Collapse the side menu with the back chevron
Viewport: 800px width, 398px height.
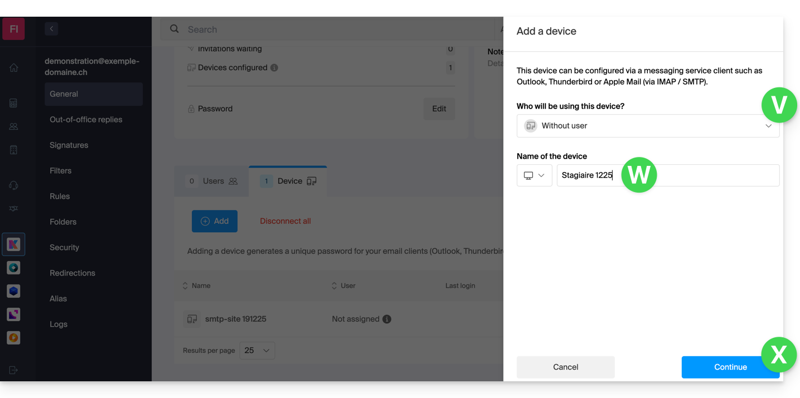pyautogui.click(x=51, y=28)
